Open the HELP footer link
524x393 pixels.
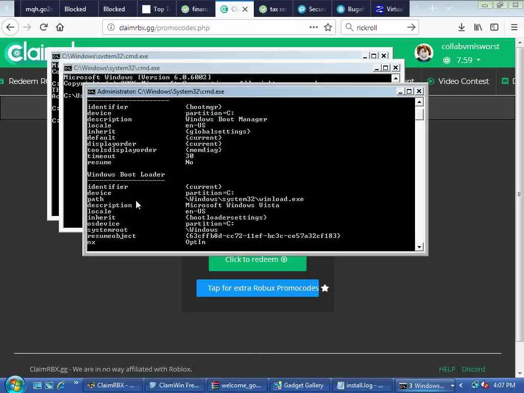coord(447,369)
